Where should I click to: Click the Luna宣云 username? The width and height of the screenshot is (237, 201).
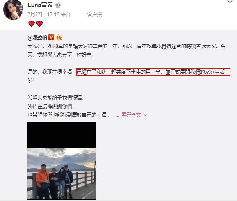click(40, 5)
